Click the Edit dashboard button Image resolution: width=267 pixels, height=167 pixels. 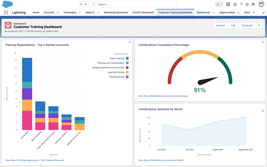(233, 25)
